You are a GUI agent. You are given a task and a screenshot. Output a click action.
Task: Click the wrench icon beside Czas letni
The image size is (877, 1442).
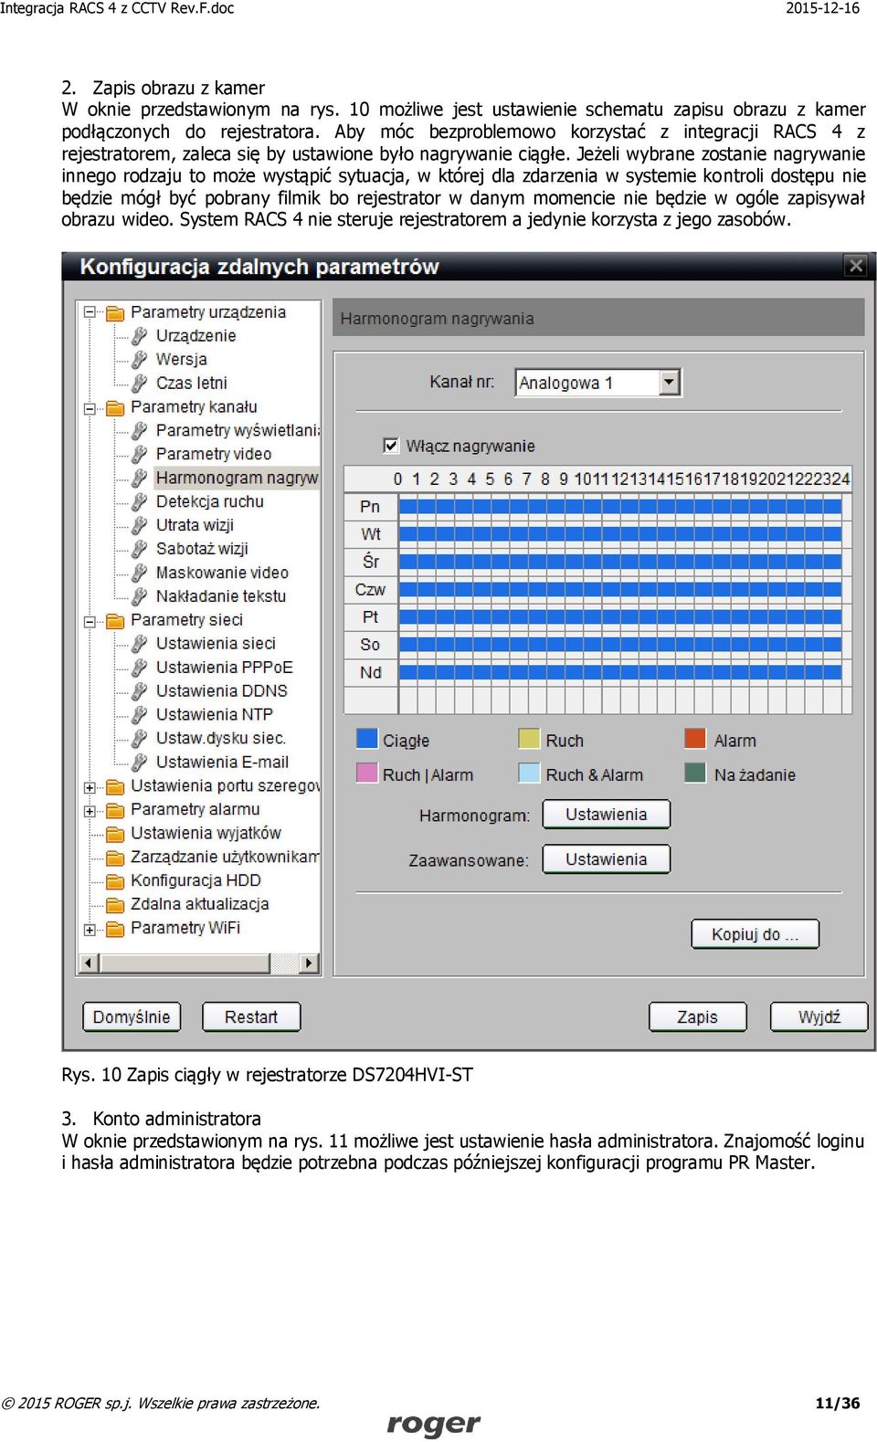[x=140, y=383]
